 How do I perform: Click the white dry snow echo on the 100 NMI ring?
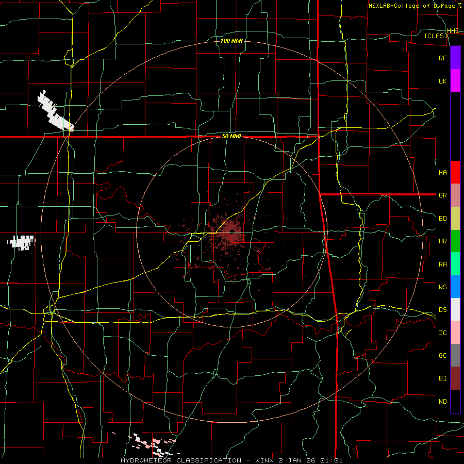pyautogui.click(x=56, y=111)
